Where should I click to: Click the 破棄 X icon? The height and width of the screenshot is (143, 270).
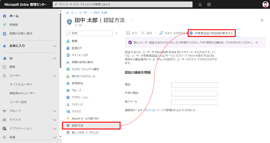[143, 33]
